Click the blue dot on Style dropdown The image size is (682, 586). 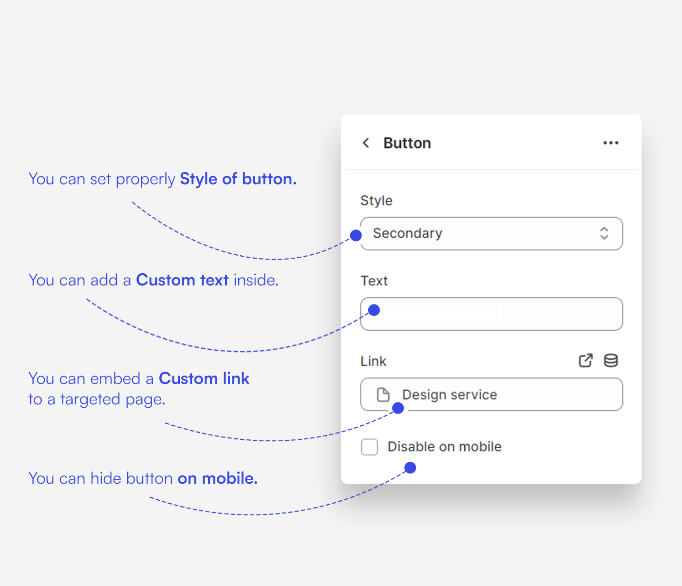(x=356, y=235)
